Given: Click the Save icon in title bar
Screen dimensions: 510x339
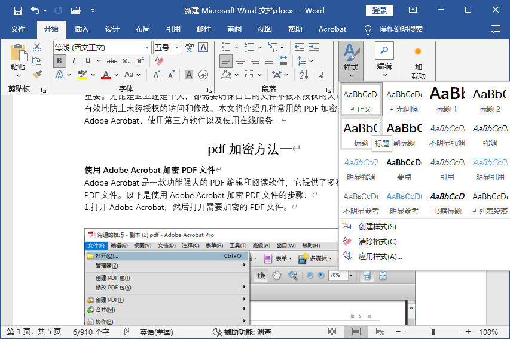Looking at the screenshot, I should (x=17, y=11).
